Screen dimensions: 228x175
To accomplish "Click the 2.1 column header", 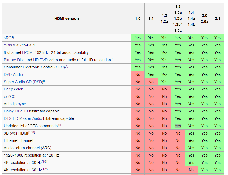I will (217, 18).
